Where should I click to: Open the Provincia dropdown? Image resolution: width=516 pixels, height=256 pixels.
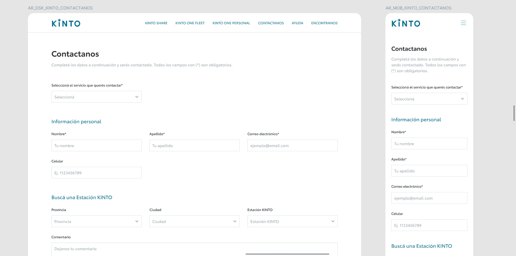coord(96,222)
